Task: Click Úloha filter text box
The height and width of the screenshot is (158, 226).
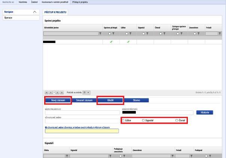Action: (54, 156)
